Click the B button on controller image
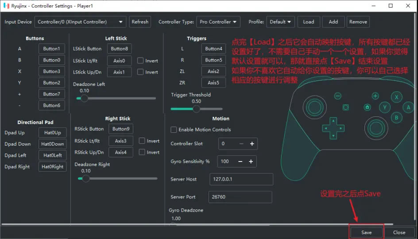The height and width of the screenshot is (239, 418). click(396, 118)
